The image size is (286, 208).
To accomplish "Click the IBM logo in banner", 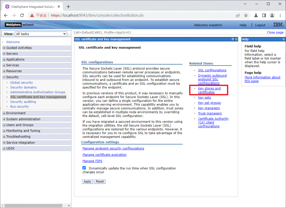I will point(278,25).
